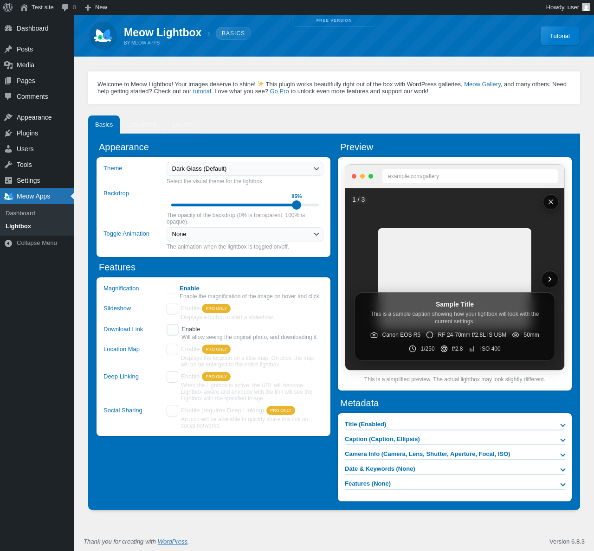Image resolution: width=594 pixels, height=551 pixels.
Task: Expand the Features (None) metadata section
Action: tap(455, 484)
